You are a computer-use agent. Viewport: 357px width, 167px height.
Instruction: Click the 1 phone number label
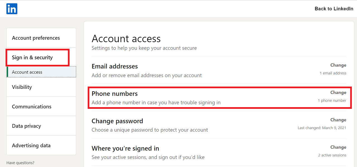(x=332, y=100)
